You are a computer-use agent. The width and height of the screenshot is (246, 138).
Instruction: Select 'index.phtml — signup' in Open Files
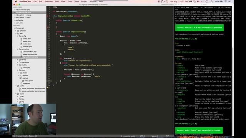click(23, 15)
